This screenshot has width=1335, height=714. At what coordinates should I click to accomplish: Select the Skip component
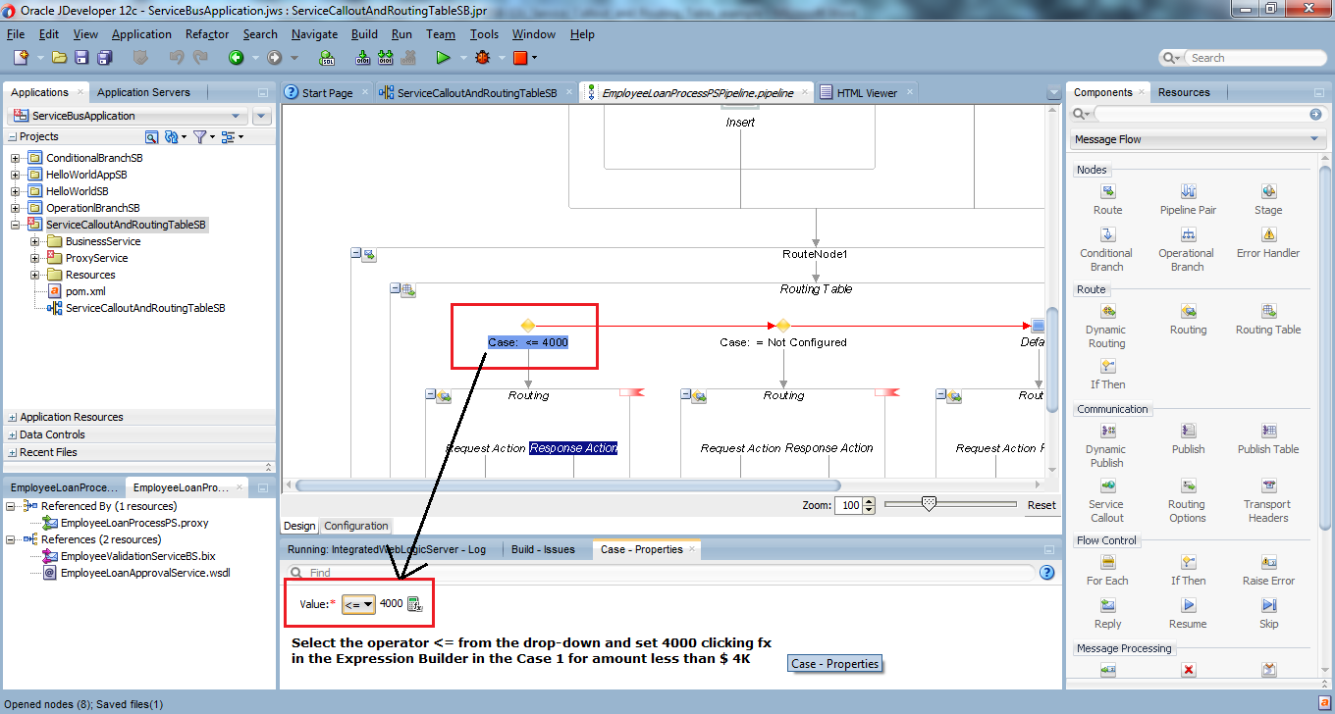1268,613
